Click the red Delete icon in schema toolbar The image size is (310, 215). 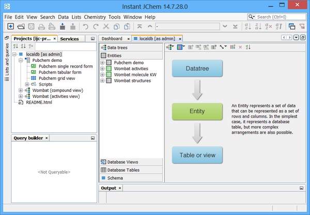pos(240,47)
